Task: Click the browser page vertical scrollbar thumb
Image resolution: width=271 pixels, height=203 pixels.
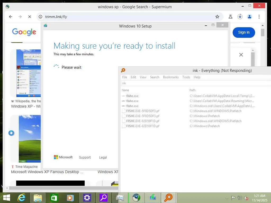Action: 263,33
